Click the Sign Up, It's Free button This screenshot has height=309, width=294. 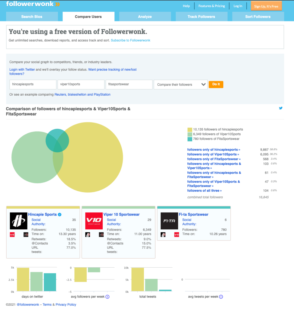[x=266, y=6]
